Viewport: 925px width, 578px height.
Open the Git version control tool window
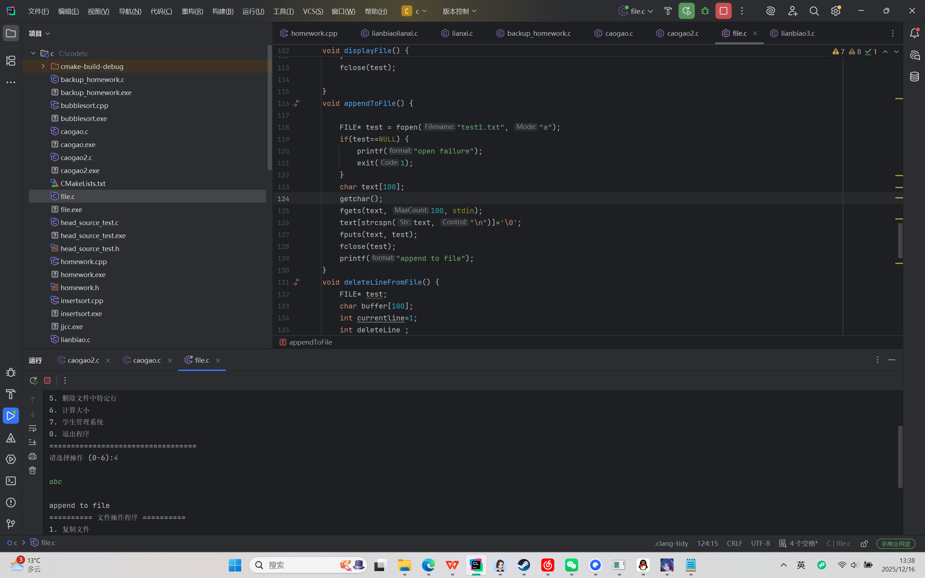click(11, 524)
